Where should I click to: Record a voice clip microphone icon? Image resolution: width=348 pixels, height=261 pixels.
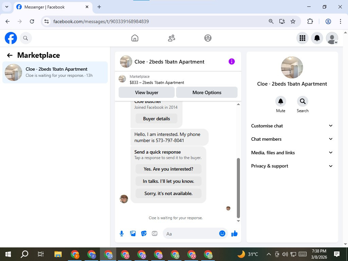pos(122,233)
